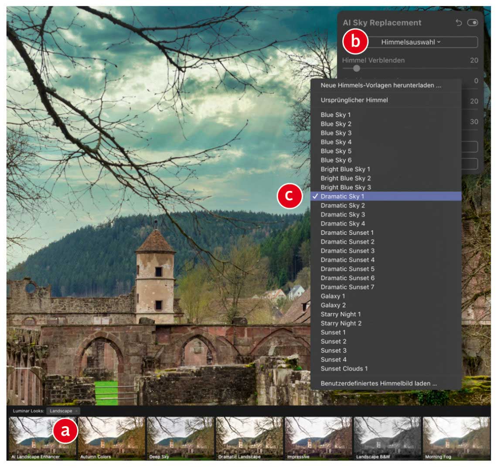Image resolution: width=497 pixels, height=468 pixels.
Task: Select the Deep Sky look thumbnail
Action: tap(180, 438)
